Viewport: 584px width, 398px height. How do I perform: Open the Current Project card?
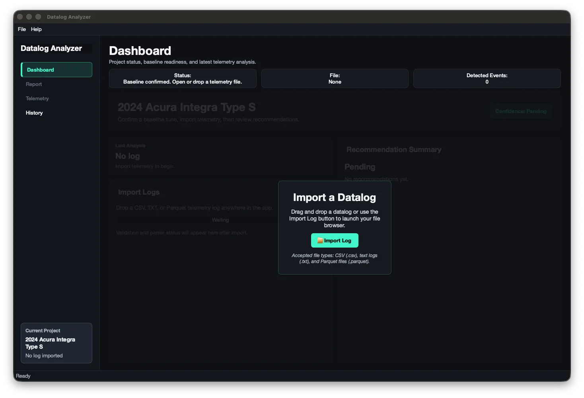56,343
